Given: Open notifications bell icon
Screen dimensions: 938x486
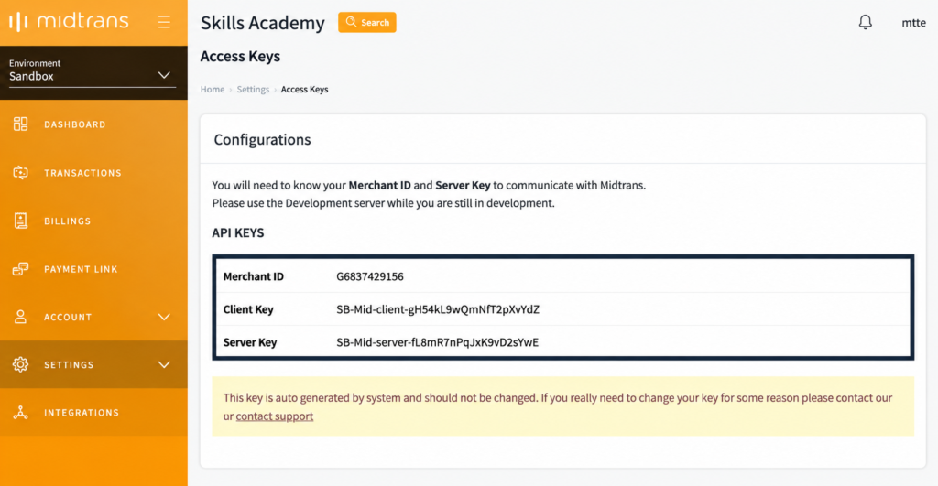Looking at the screenshot, I should tap(865, 22).
